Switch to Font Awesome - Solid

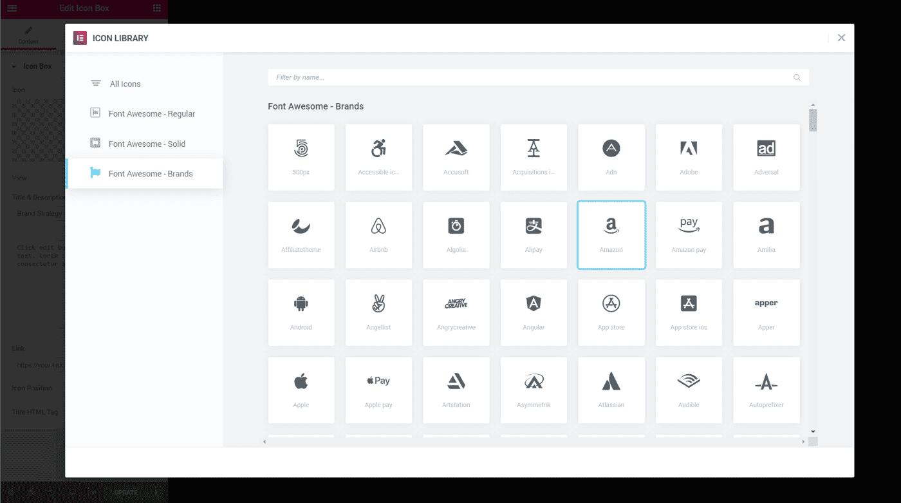click(x=144, y=144)
